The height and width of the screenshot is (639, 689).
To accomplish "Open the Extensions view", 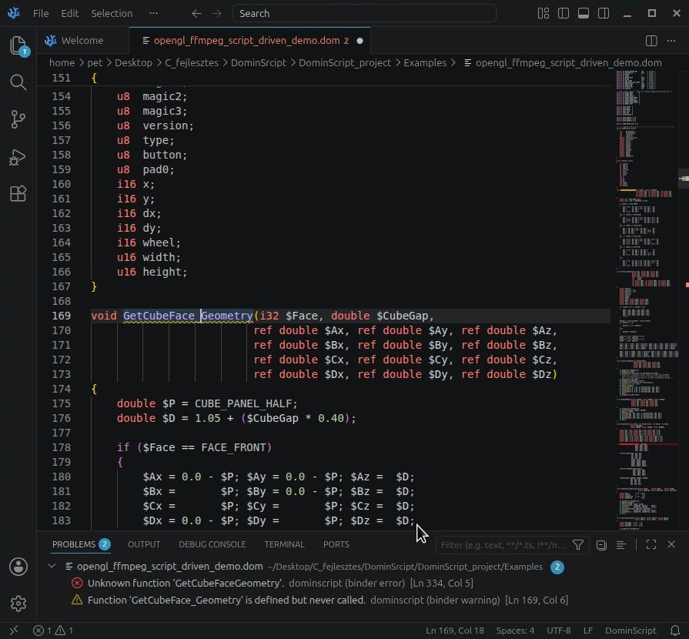I will (x=18, y=193).
